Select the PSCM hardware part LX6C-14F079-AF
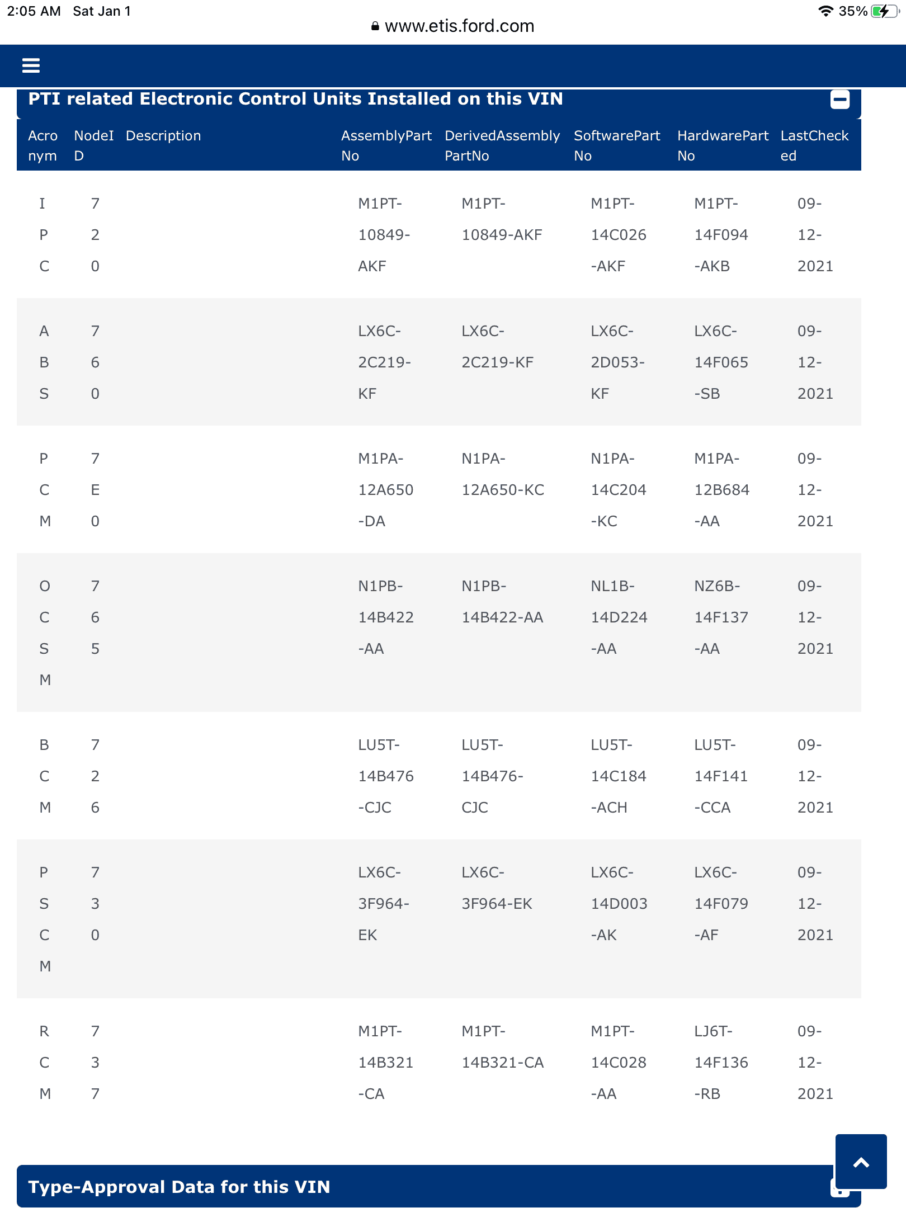The image size is (906, 1208). coord(721,904)
